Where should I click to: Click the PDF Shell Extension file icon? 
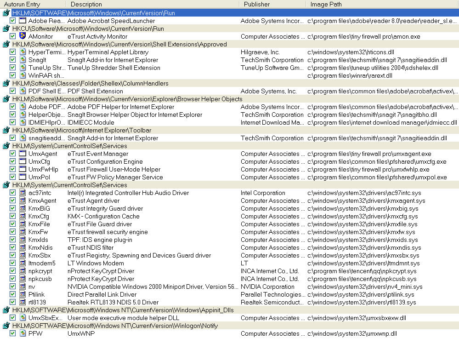coord(23,91)
